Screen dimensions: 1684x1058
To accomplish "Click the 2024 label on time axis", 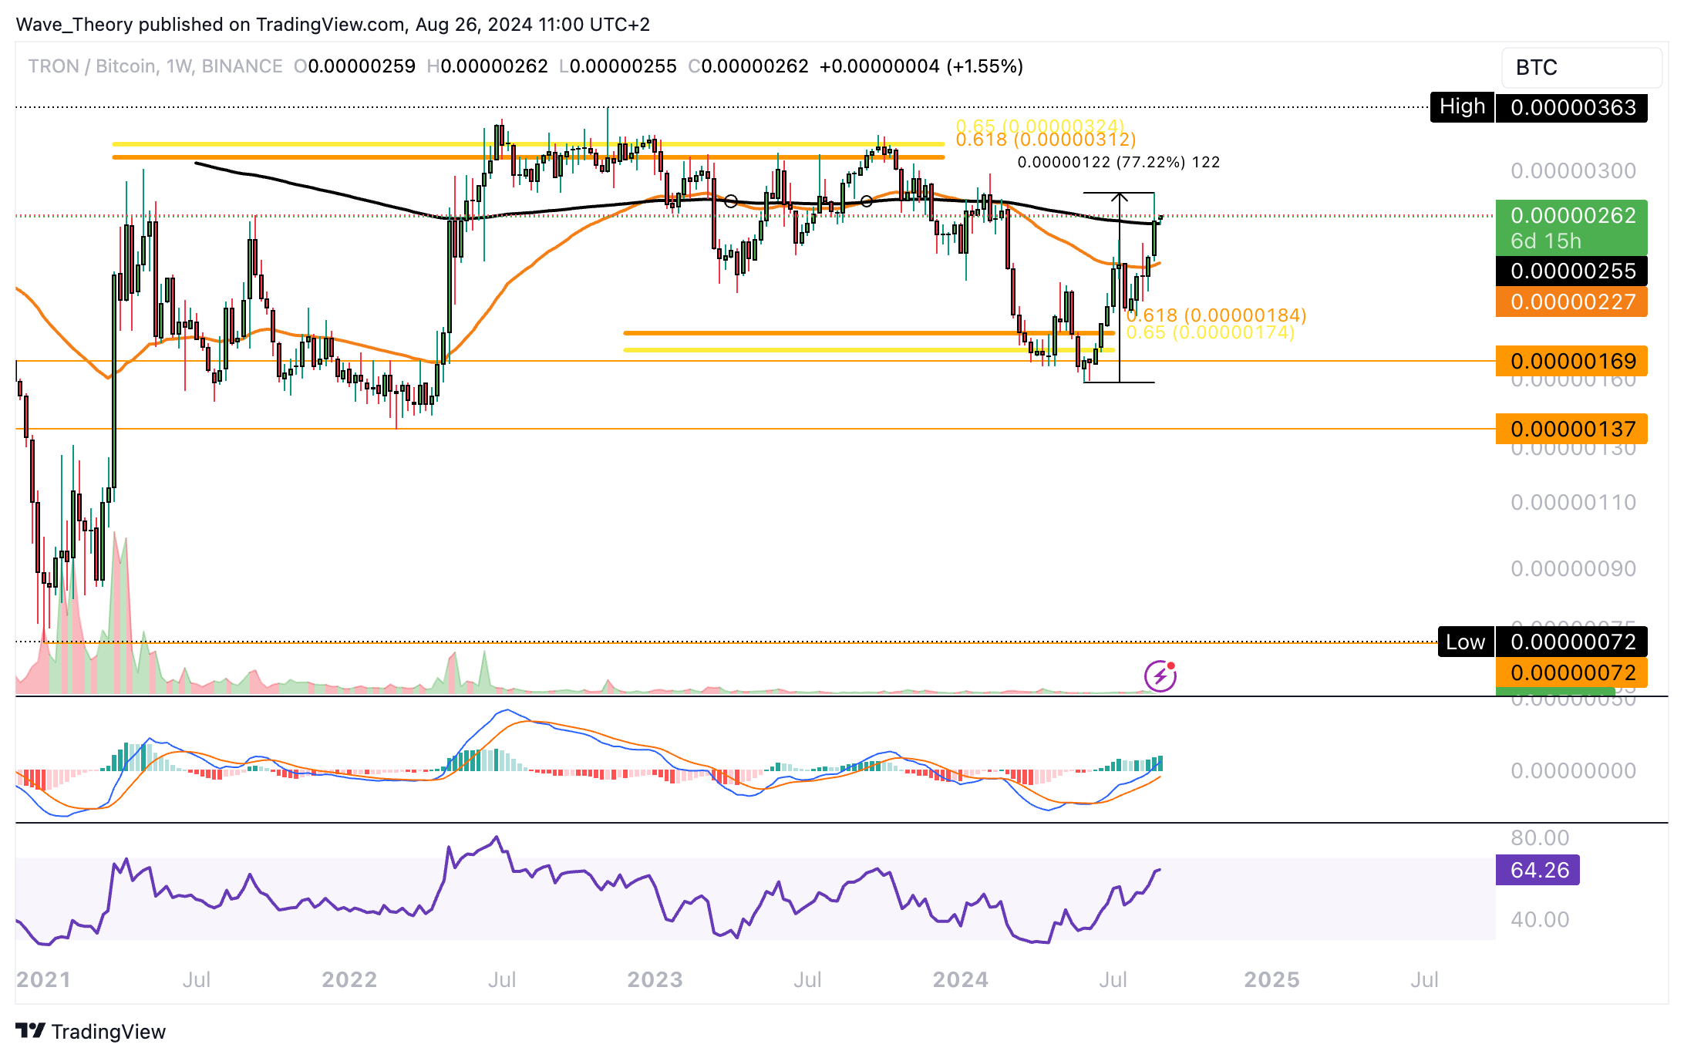I will pyautogui.click(x=960, y=979).
